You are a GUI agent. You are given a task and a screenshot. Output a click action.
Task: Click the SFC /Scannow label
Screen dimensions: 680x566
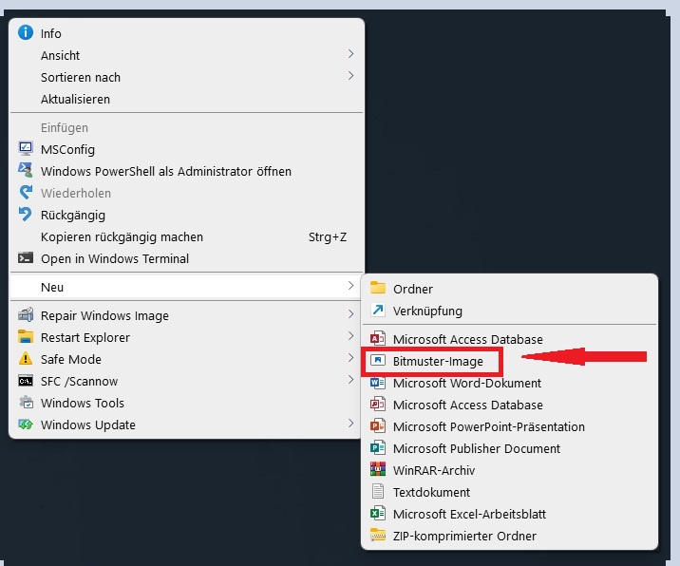[x=80, y=381]
